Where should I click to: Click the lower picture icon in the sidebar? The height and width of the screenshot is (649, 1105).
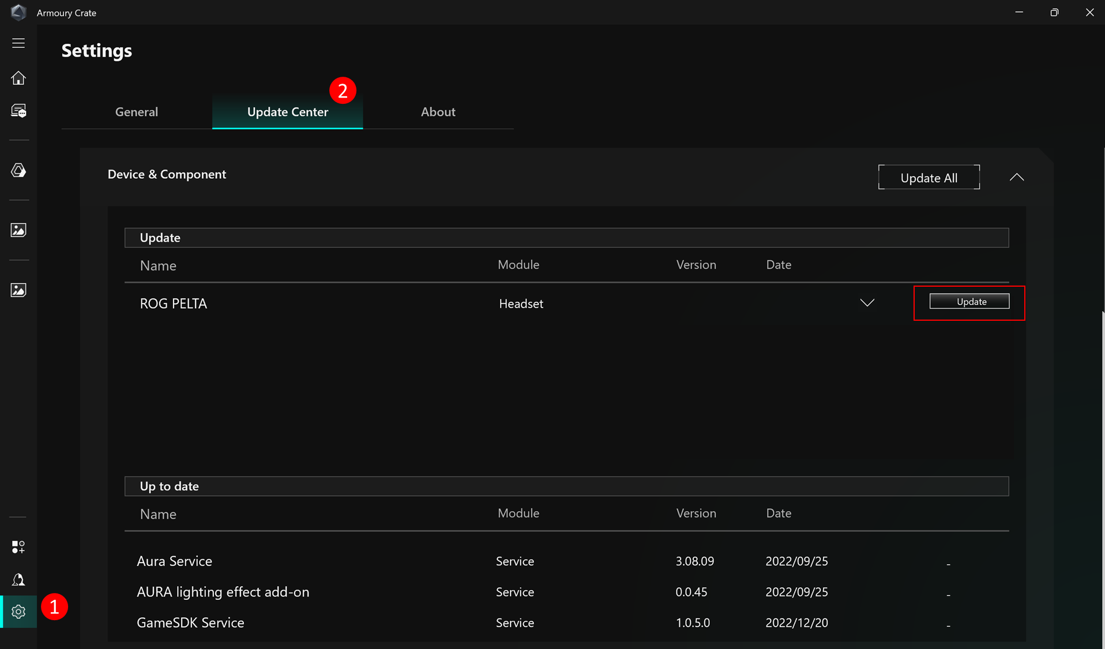[x=18, y=290]
